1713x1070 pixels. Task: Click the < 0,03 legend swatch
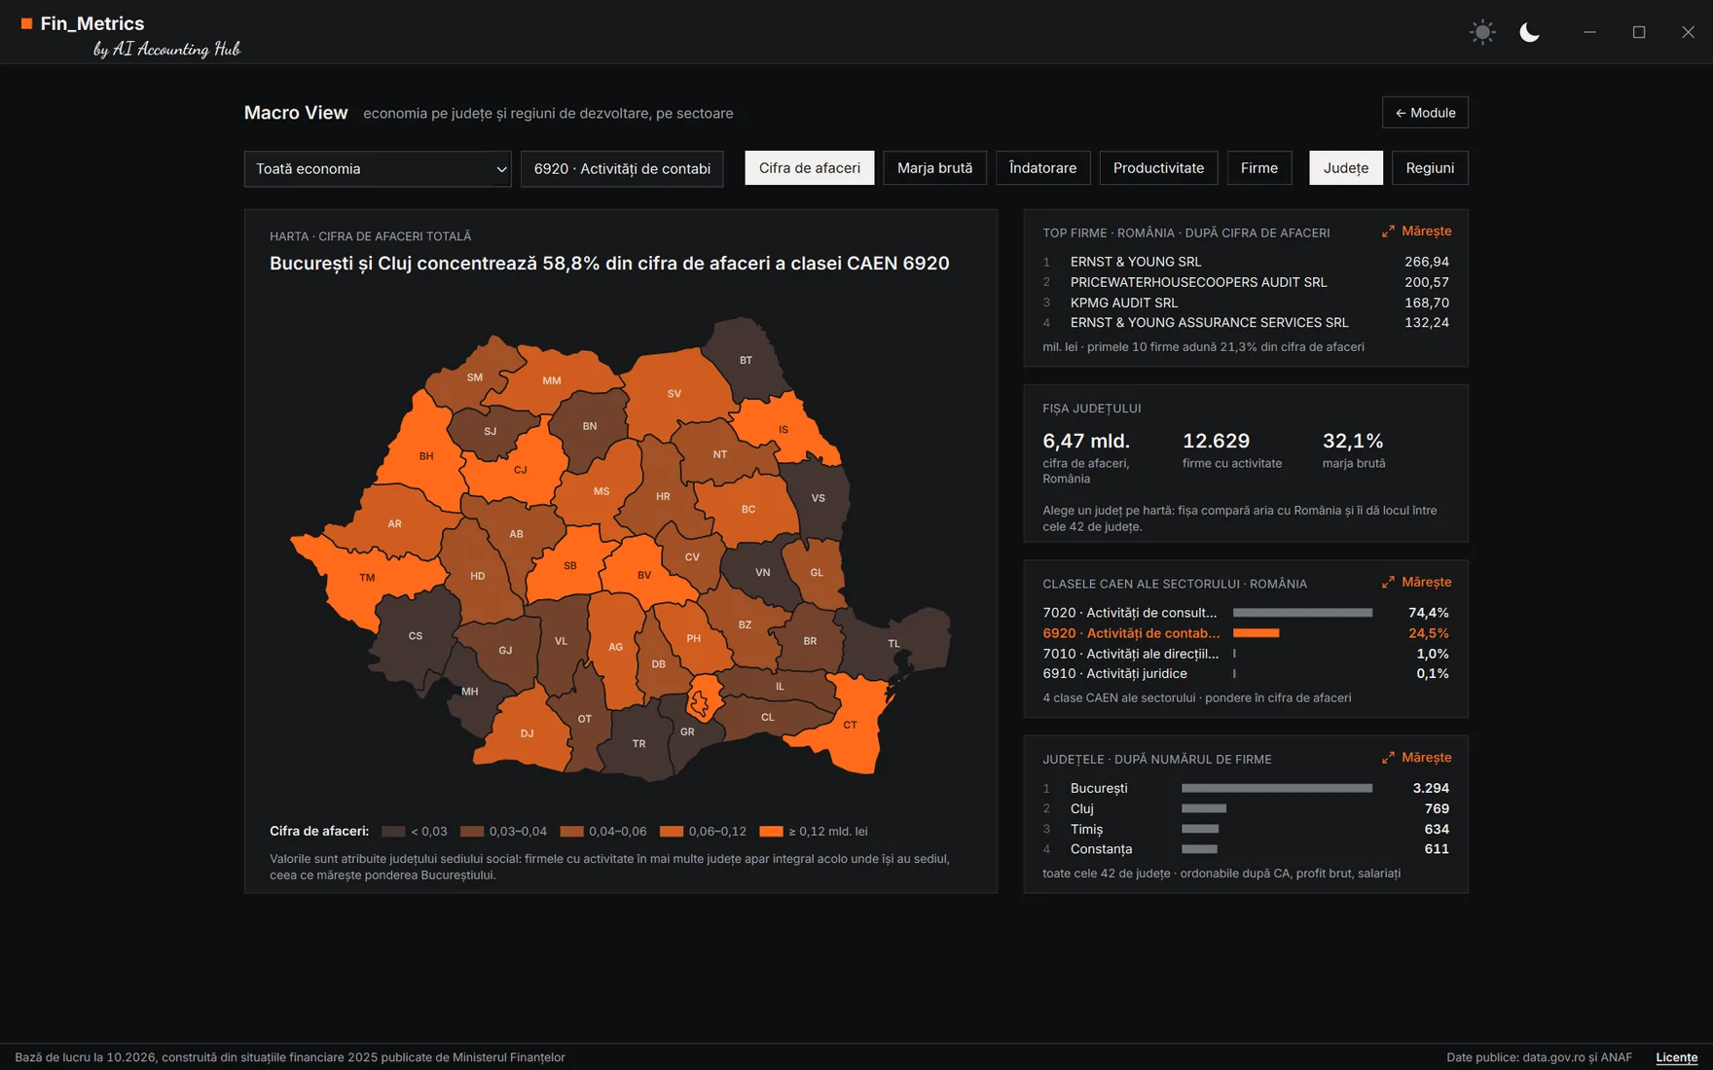tap(393, 832)
